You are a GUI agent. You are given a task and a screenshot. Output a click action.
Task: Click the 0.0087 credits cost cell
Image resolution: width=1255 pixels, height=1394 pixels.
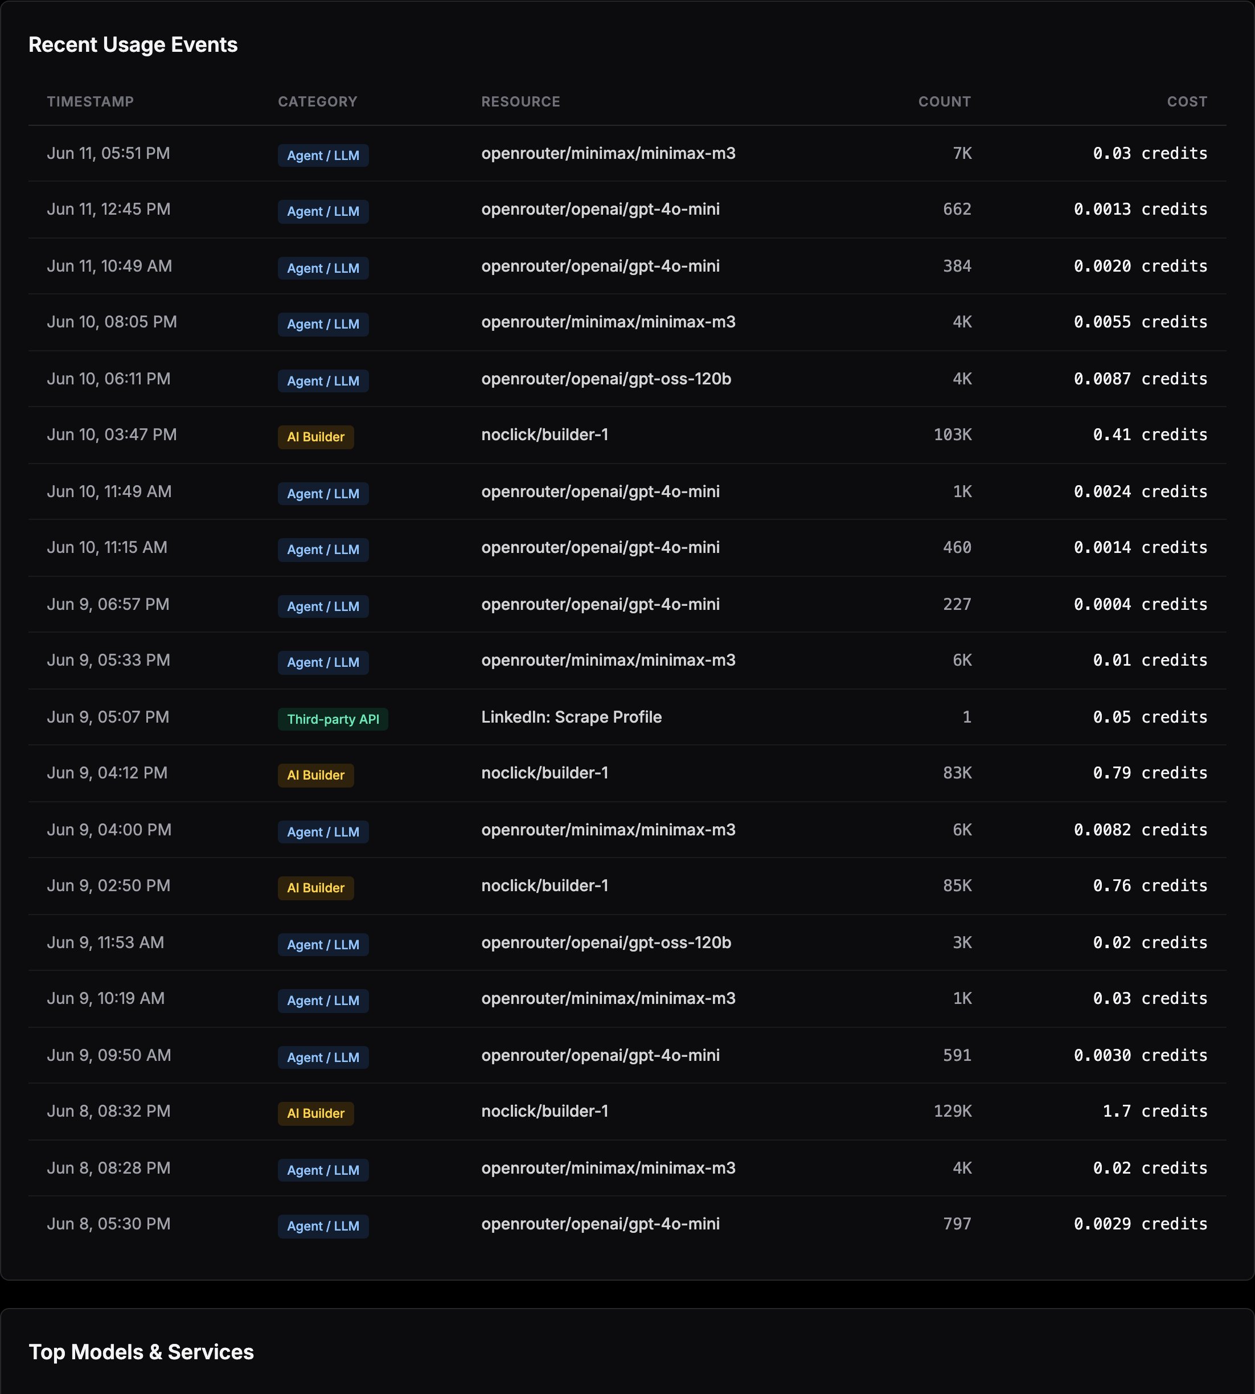1141,379
